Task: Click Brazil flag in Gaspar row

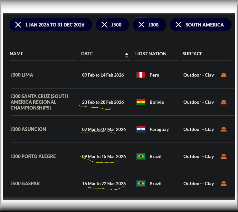Action: [141, 183]
